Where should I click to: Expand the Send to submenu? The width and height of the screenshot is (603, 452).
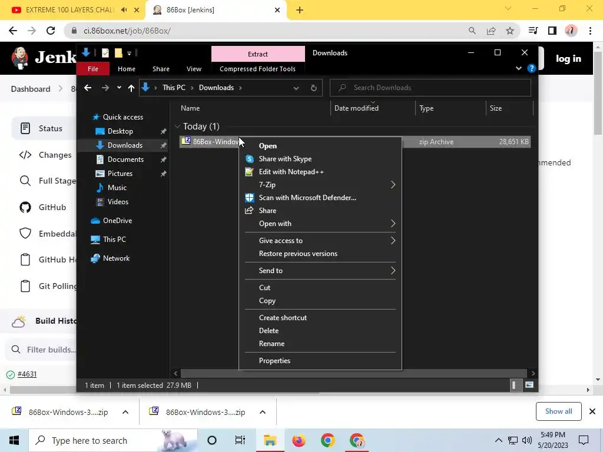393,271
